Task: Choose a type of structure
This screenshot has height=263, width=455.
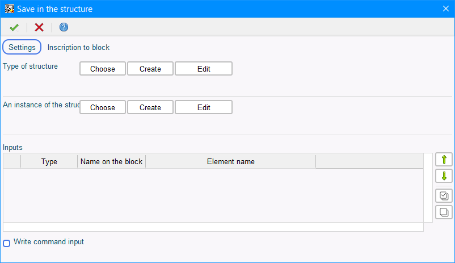Action: click(103, 69)
